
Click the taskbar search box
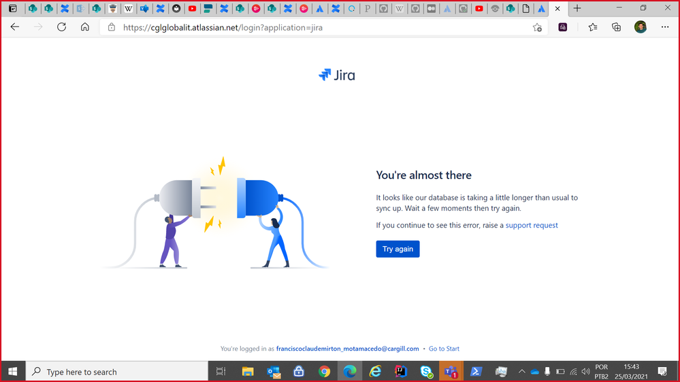click(x=117, y=372)
